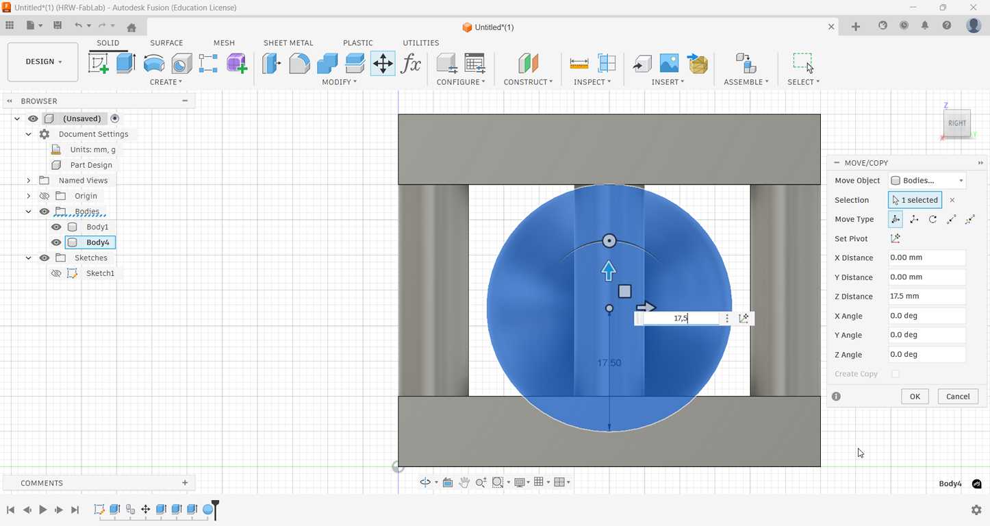Click the X Angle input field
The height and width of the screenshot is (526, 990).
(927, 316)
